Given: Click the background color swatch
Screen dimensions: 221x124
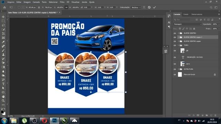Looking at the screenshot, I should pyautogui.click(x=4, y=114).
